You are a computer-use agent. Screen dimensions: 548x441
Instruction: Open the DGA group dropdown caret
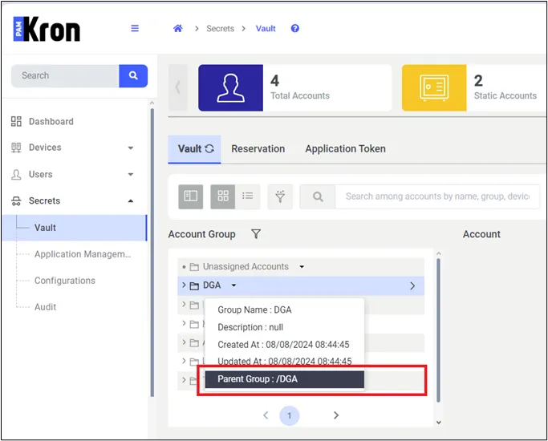[x=233, y=285]
